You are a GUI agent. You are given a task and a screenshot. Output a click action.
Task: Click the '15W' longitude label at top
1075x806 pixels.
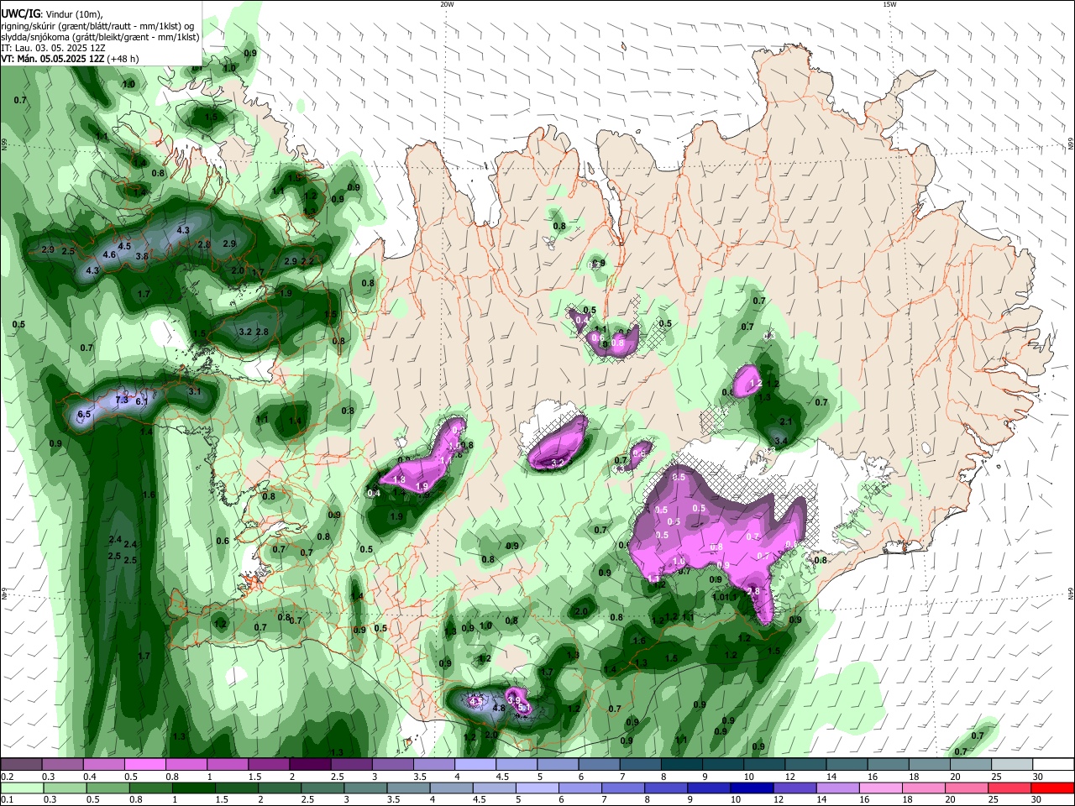click(x=889, y=4)
